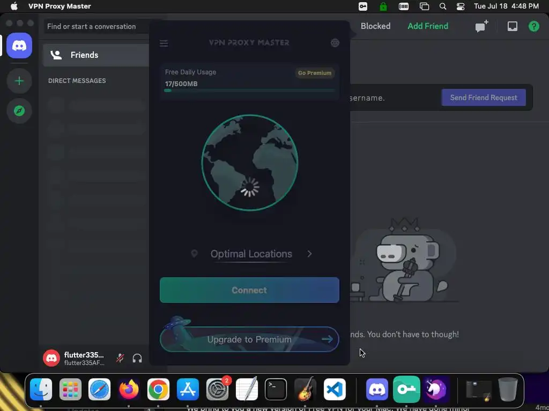Click the key icon in menu bar
The width and height of the screenshot is (549, 411).
coord(363,6)
